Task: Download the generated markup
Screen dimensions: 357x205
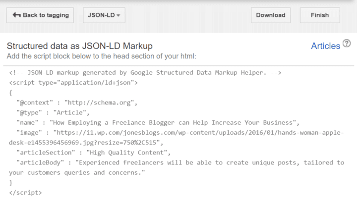Action: pyautogui.click(x=270, y=15)
